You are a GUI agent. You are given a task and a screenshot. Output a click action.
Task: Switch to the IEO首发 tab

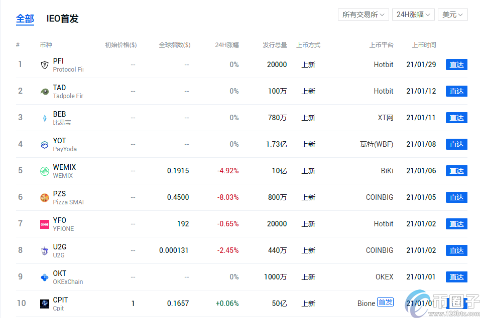(62, 19)
